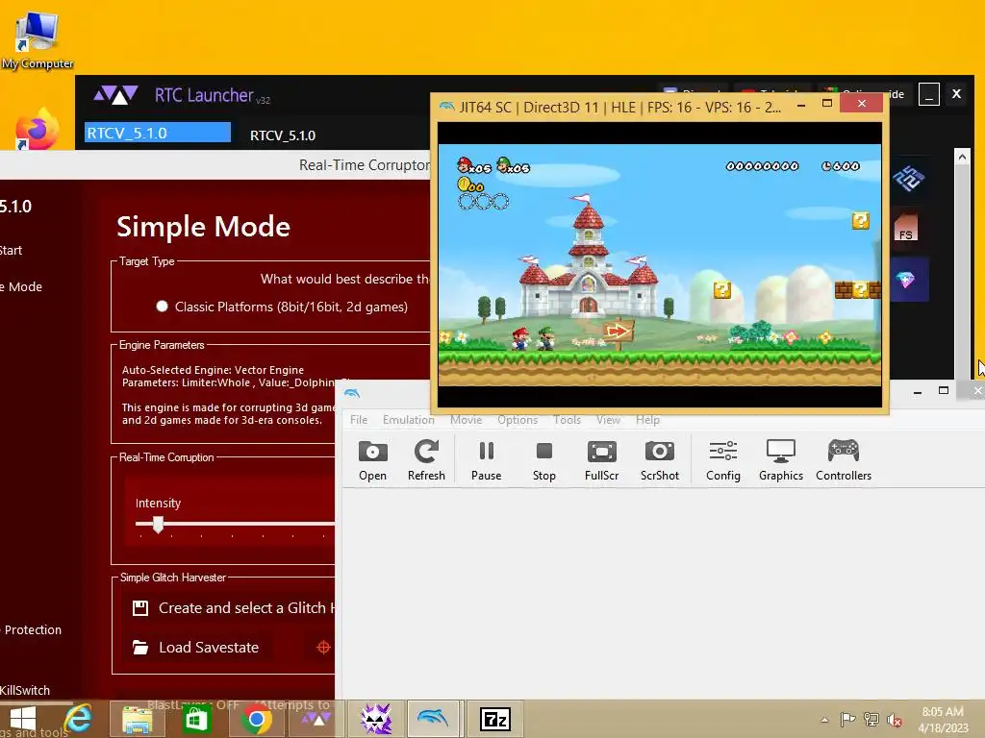Click the RTCV_5.1.0 header label in RTC Launcher
This screenshot has width=985, height=738.
[283, 135]
